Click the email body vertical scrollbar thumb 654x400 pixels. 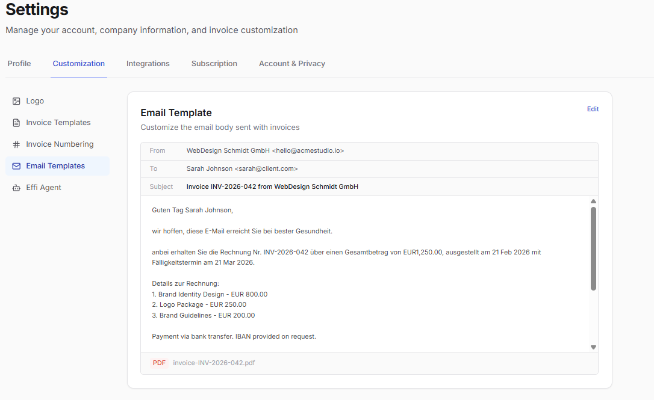coord(593,249)
